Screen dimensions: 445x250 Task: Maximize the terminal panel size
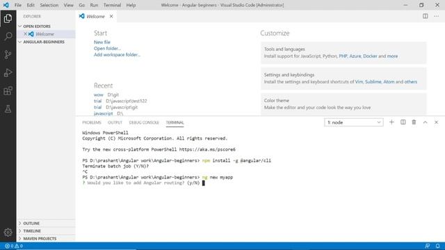point(425,122)
